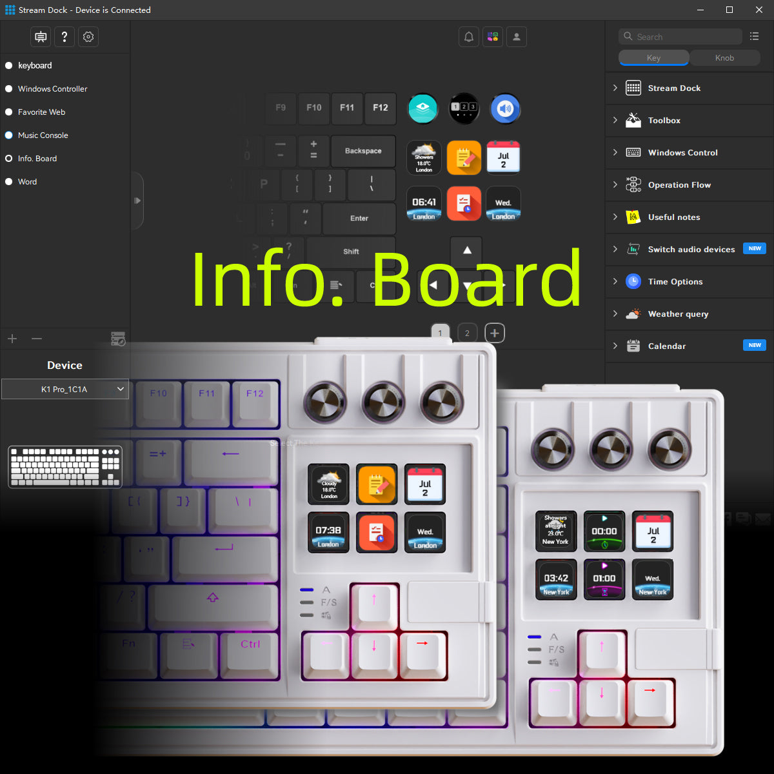Viewport: 774px width, 774px height.
Task: Switch to page 2 of keys
Action: point(467,333)
